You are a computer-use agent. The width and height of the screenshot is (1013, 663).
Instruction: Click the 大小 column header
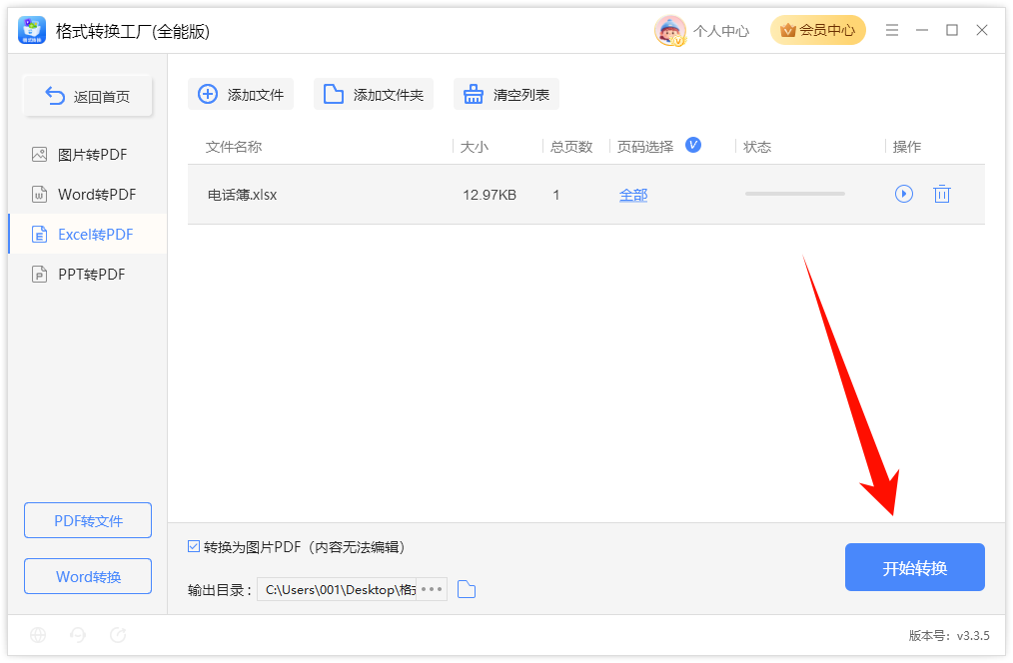click(x=475, y=147)
